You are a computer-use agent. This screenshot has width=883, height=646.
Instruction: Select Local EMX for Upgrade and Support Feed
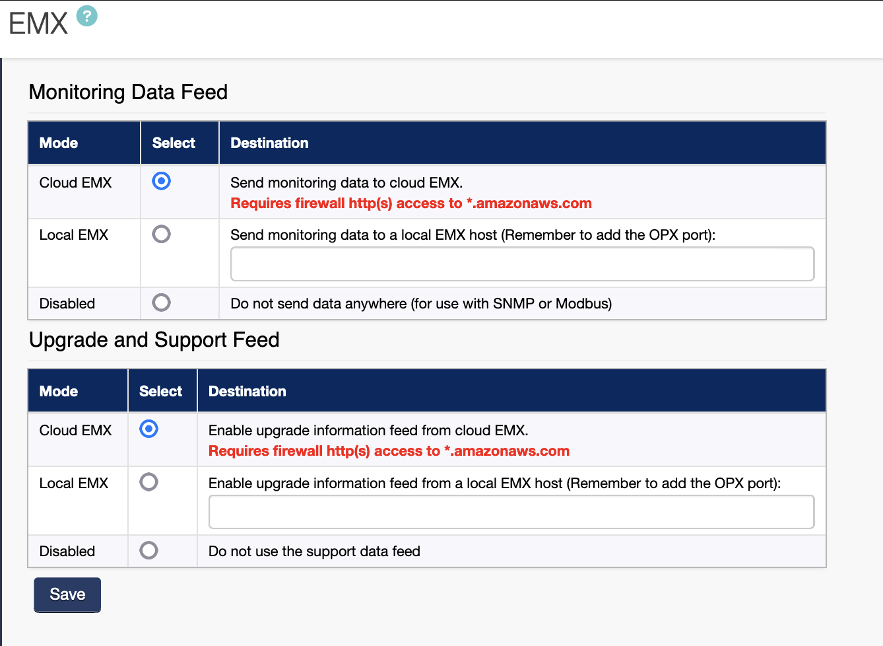(149, 482)
